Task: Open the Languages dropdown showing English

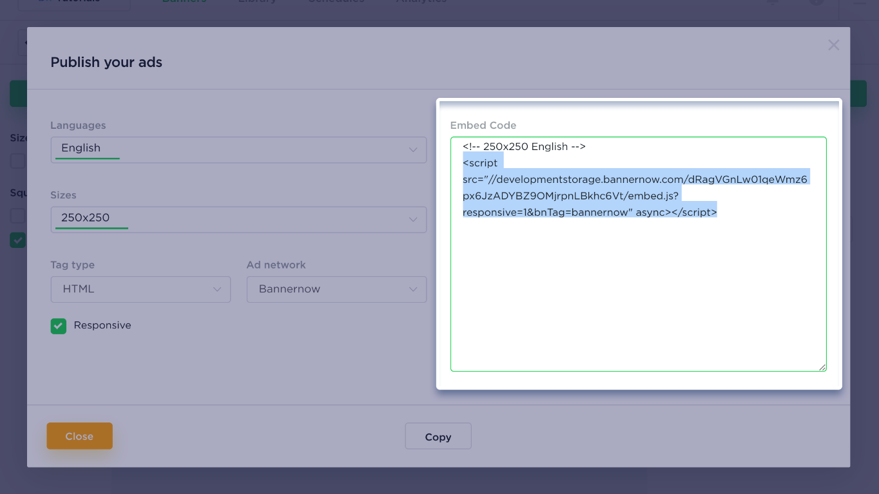Action: click(x=238, y=149)
